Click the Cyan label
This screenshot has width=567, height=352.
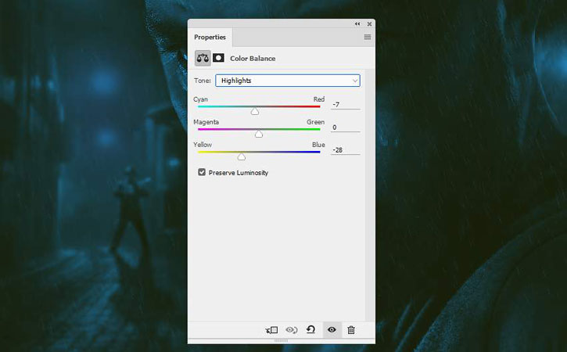tap(200, 99)
